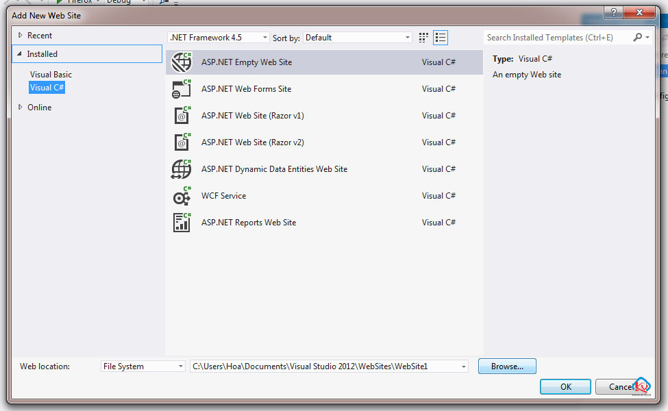
Task: Select Visual C# in the tree
Action: pos(47,87)
